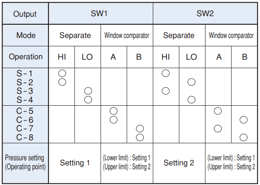The width and height of the screenshot is (260, 185).
Task: Click the SW1 column A circle for C-5
Action: [x=114, y=111]
